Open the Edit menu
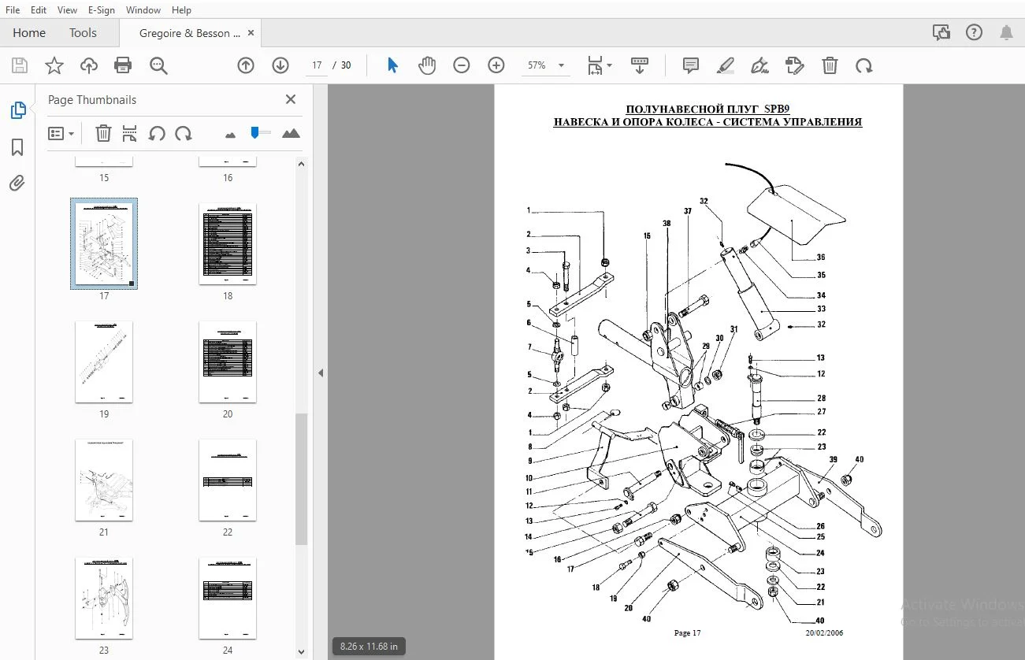This screenshot has width=1025, height=660. tap(39, 9)
